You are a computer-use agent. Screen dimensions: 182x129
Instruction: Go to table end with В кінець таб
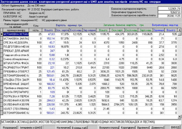tap(79, 127)
